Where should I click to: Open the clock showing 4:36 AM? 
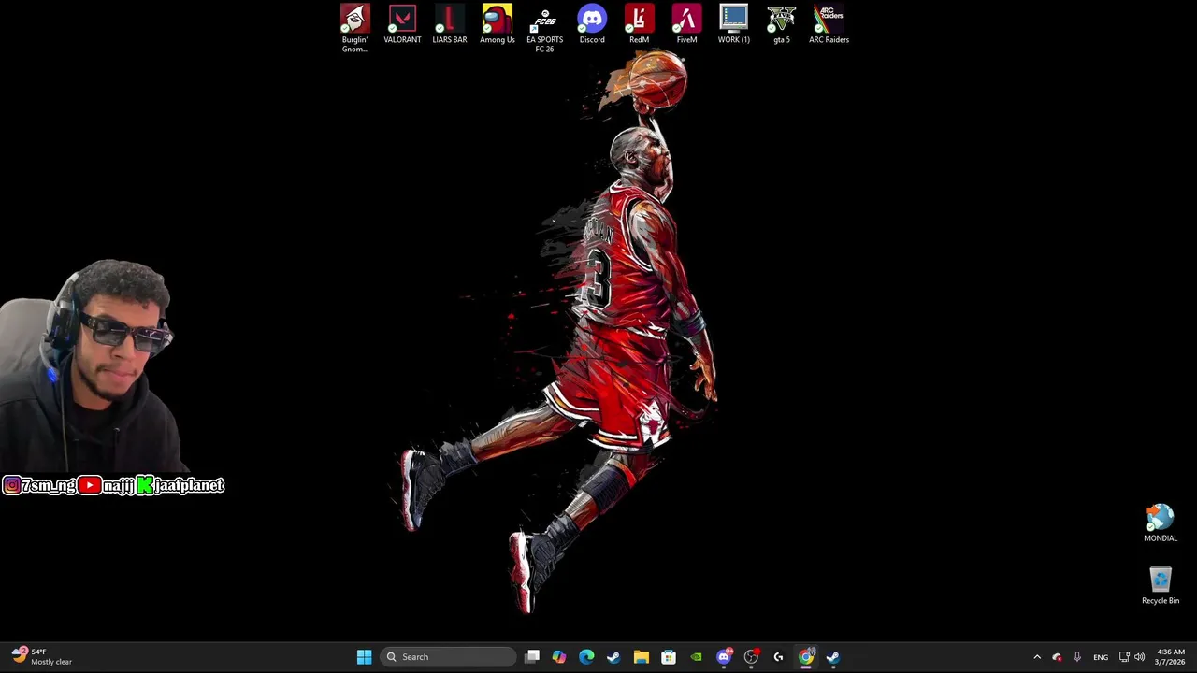click(1171, 657)
